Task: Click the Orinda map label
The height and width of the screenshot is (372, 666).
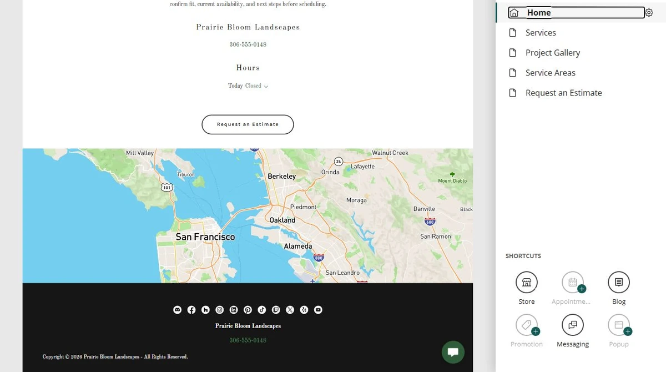Action: coord(330,172)
